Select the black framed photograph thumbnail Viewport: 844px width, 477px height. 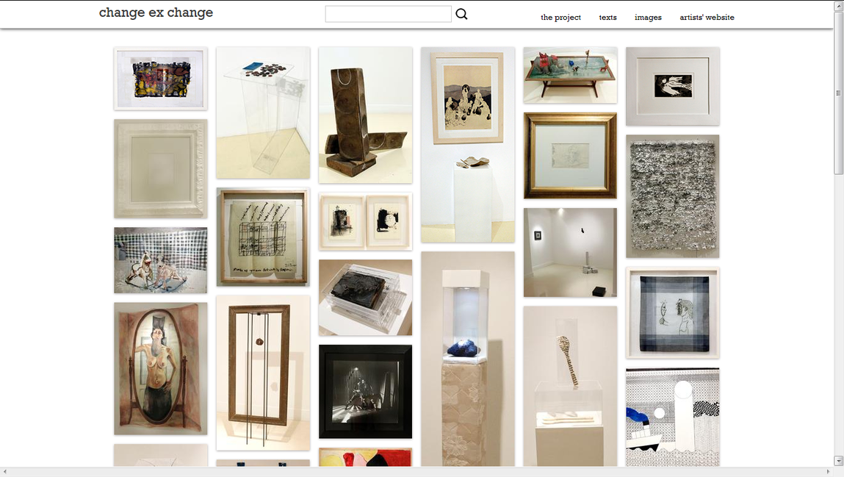(x=365, y=391)
